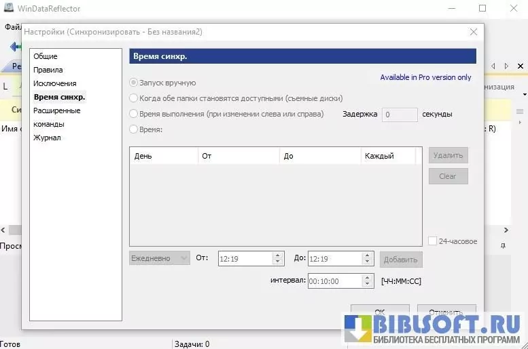Image resolution: width=528 pixels, height=349 pixels.
Task: Enable the 24-часовое checkbox
Action: coord(432,241)
